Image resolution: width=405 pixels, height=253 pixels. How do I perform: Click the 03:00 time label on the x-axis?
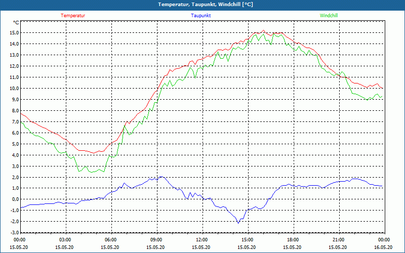click(x=65, y=240)
